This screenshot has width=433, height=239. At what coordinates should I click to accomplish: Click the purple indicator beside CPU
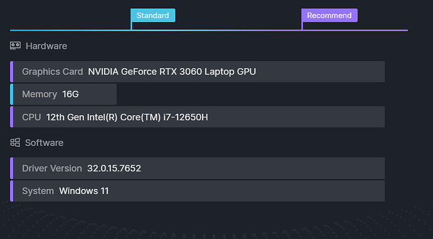11,117
